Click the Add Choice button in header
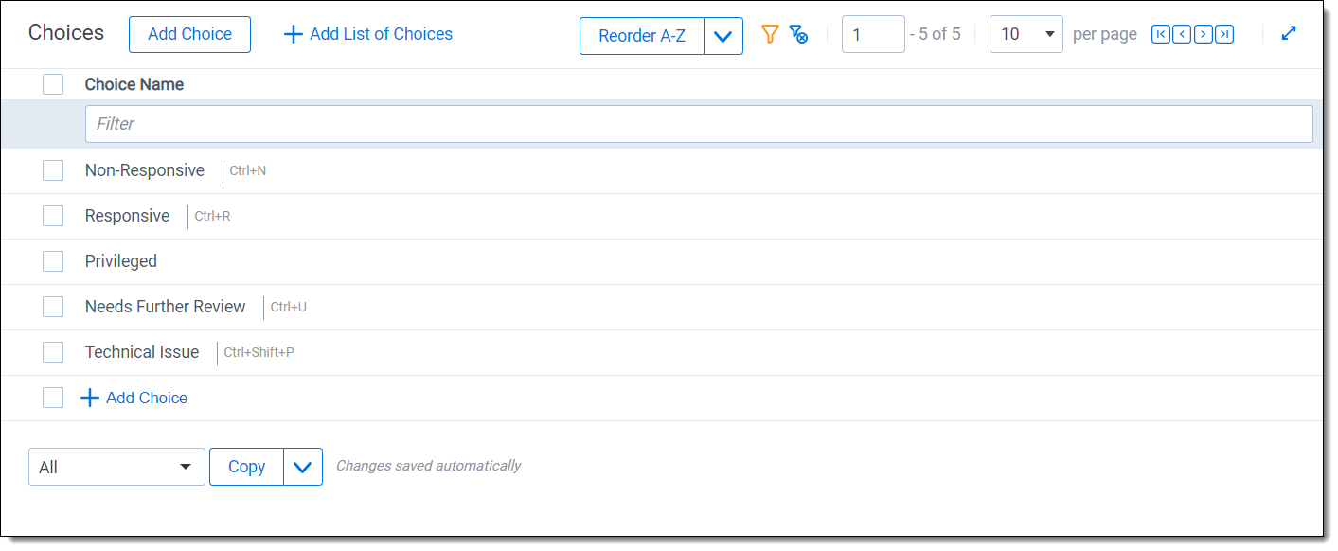Image resolution: width=1338 pixels, height=551 pixels. click(189, 34)
